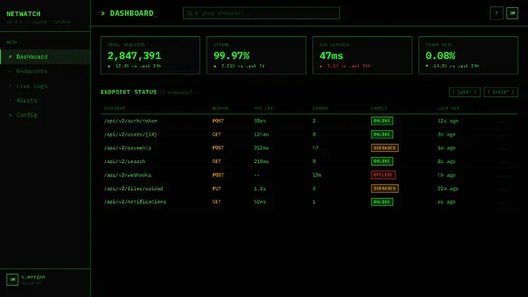Select the /api/v2/auth/token endpoint
The width and height of the screenshot is (528, 297).
[131, 121]
